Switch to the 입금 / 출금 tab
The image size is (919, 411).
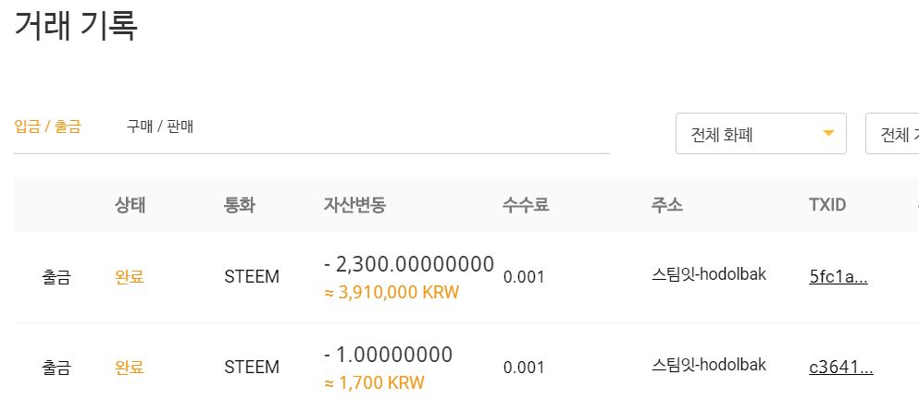[47, 127]
